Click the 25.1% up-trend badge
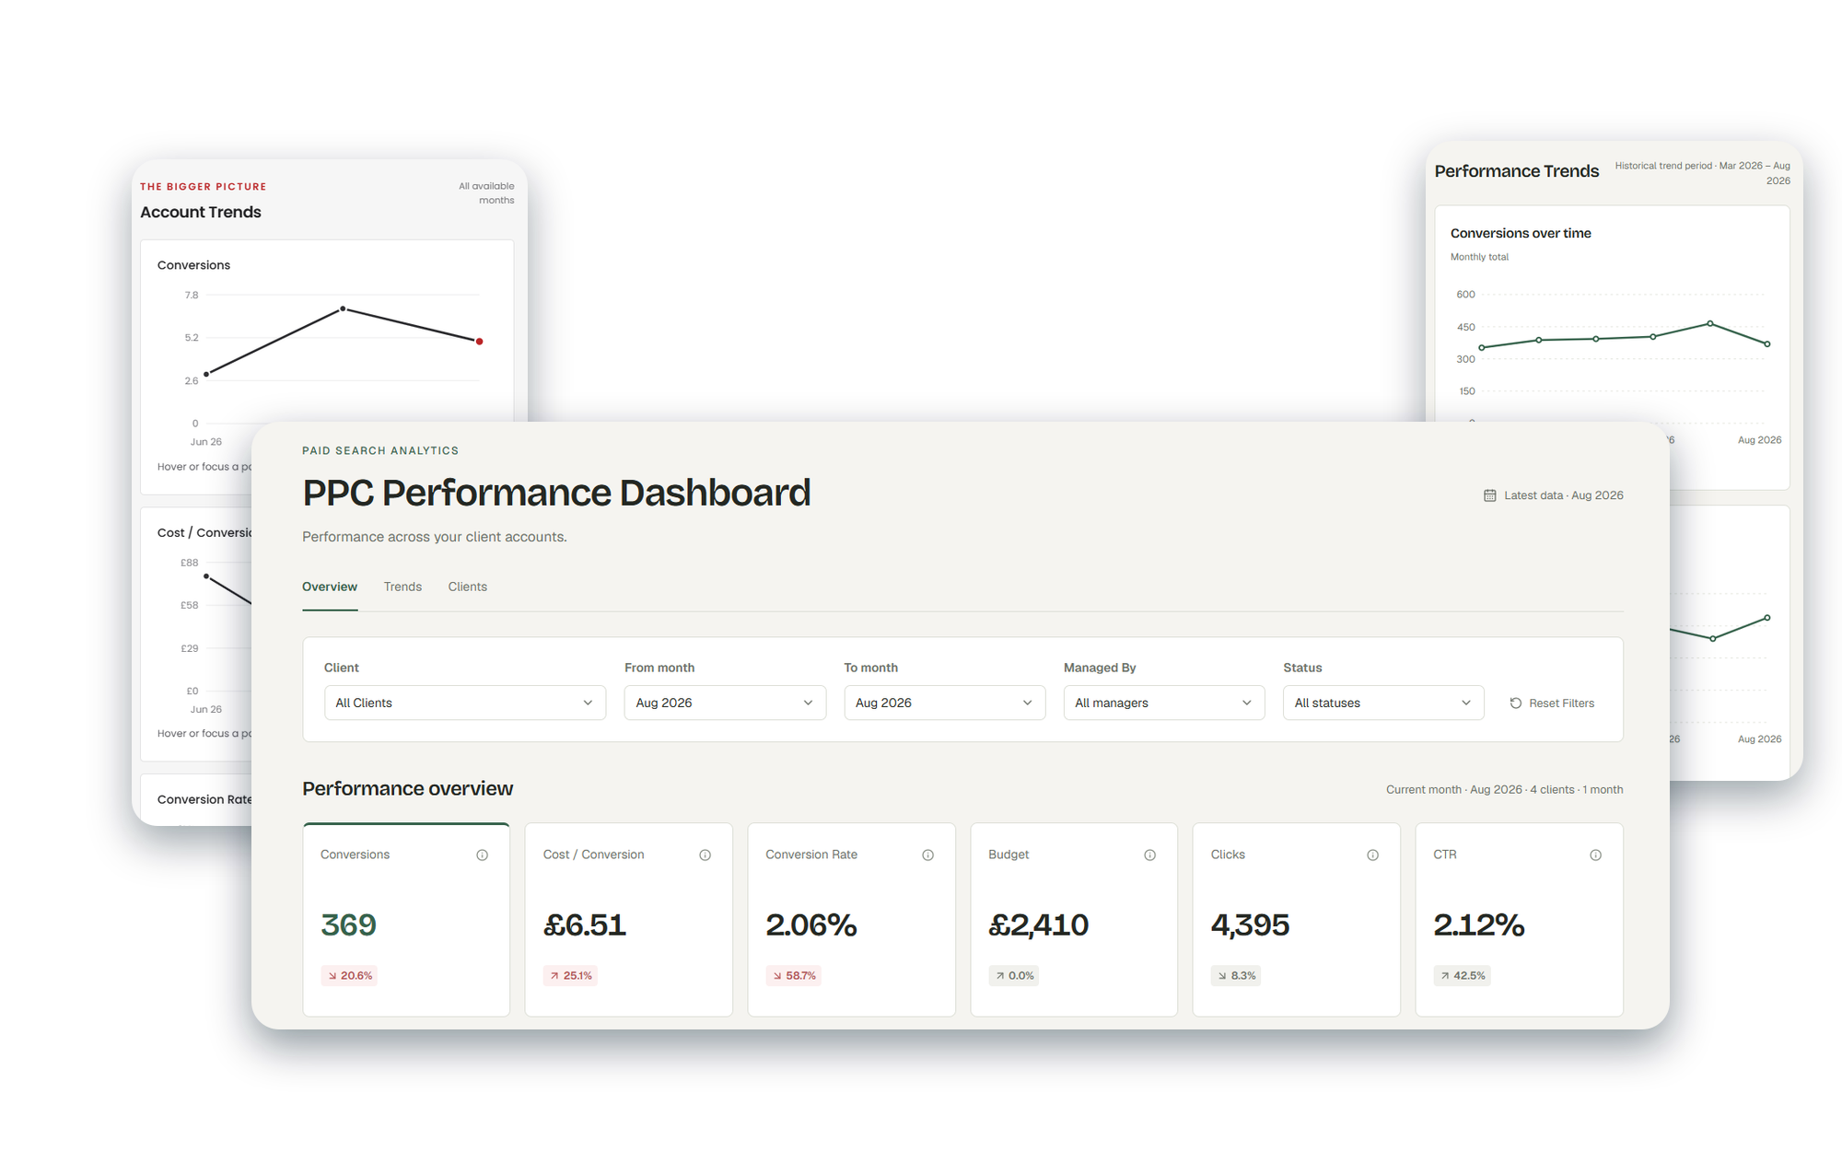Image resolution: width=1842 pixels, height=1151 pixels. pos(571,975)
